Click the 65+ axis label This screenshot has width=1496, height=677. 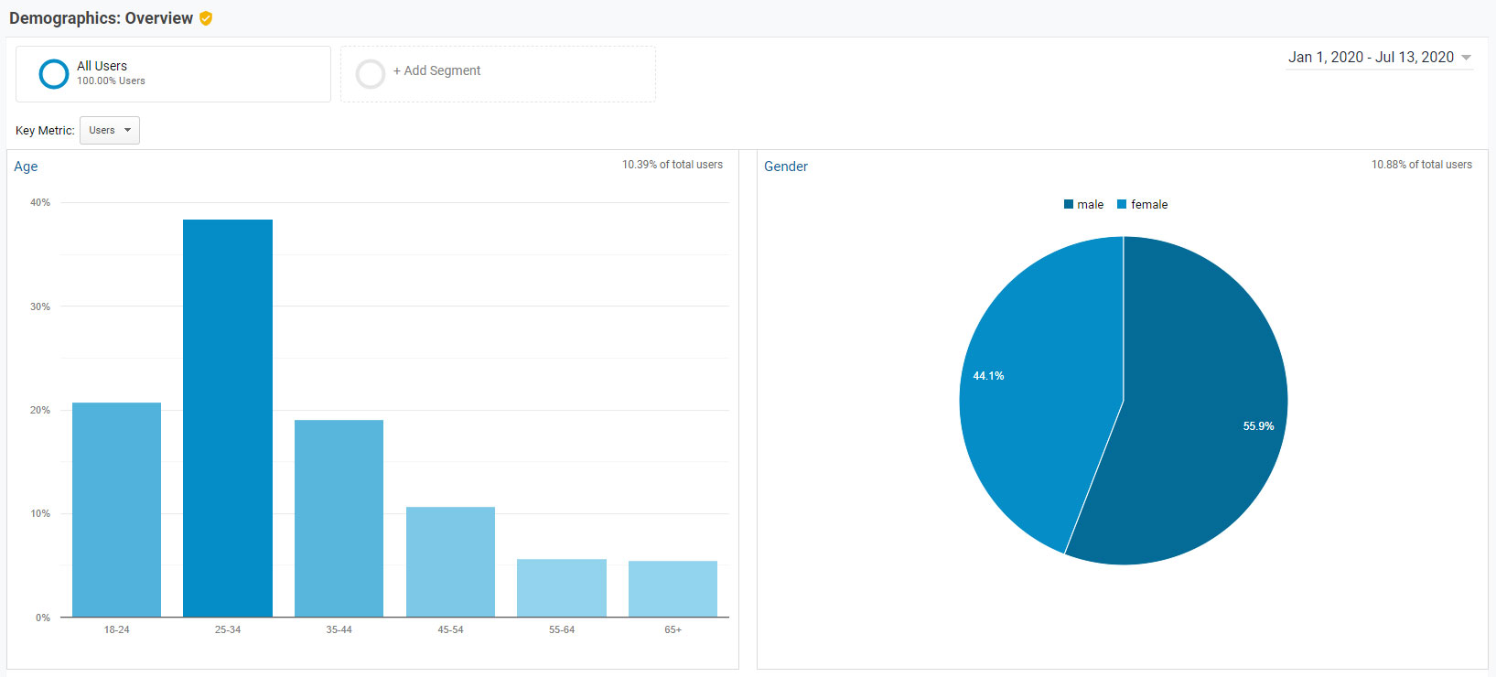(673, 629)
